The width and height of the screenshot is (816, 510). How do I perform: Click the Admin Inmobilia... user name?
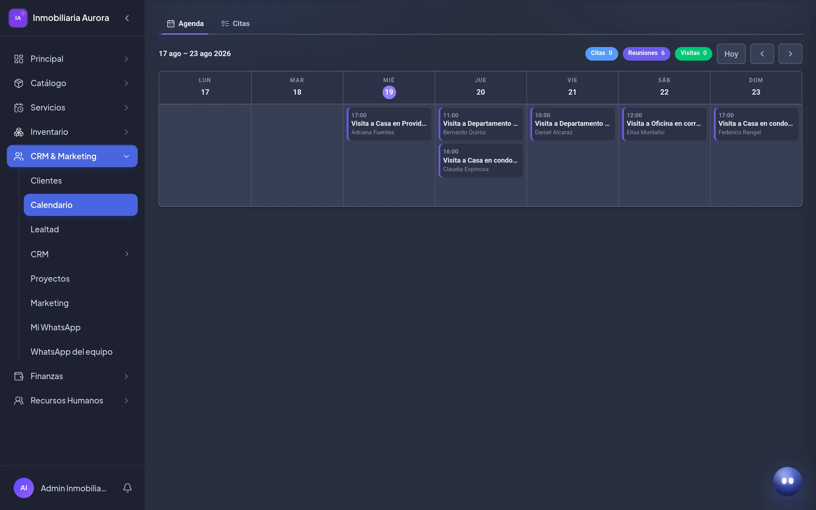pyautogui.click(x=73, y=488)
